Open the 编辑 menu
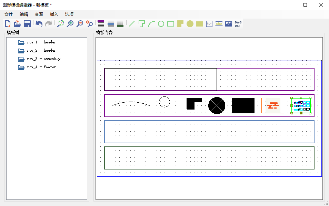Screen dimensions: 329x206 click(24, 14)
